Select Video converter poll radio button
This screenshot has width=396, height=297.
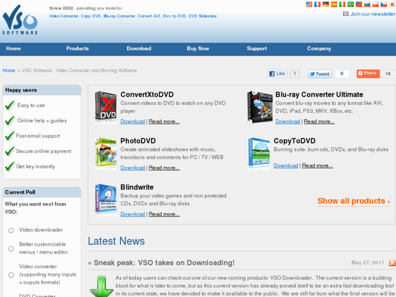[x=11, y=275]
